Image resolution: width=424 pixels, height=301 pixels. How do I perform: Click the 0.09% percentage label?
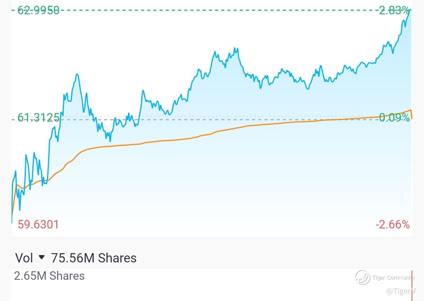pyautogui.click(x=394, y=118)
